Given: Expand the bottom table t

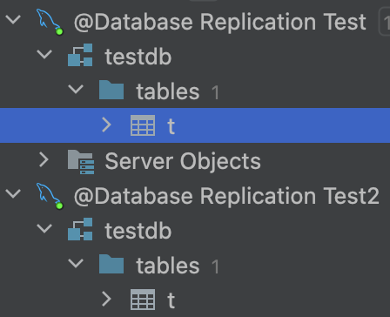Looking at the screenshot, I should pos(106,300).
